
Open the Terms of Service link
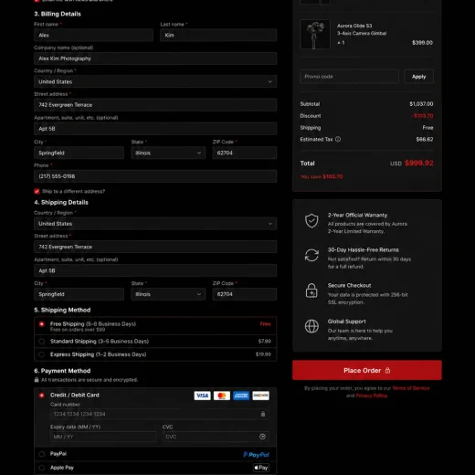pyautogui.click(x=411, y=388)
